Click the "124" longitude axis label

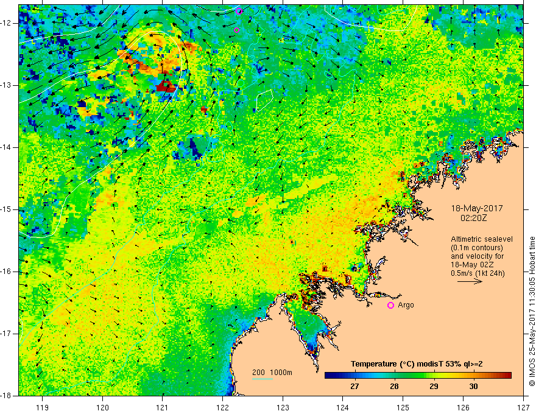tap(343, 407)
